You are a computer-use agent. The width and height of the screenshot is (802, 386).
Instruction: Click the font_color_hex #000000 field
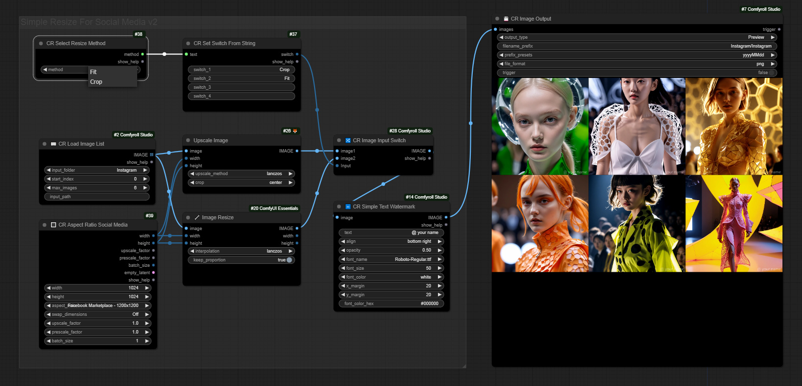[x=391, y=304]
